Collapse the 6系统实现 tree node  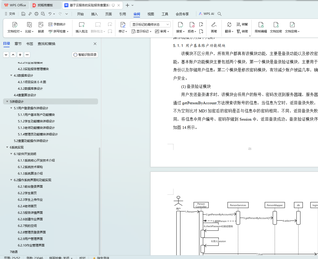[7, 147]
